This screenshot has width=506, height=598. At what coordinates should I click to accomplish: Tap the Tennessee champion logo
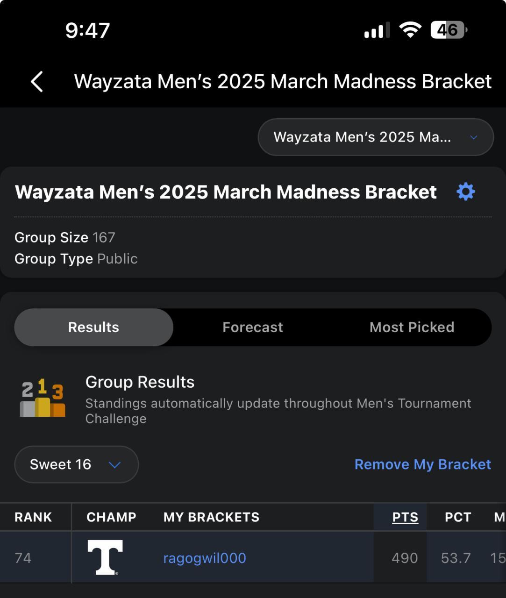coord(105,557)
